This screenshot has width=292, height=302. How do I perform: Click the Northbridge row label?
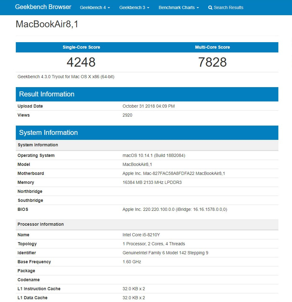[30, 191]
